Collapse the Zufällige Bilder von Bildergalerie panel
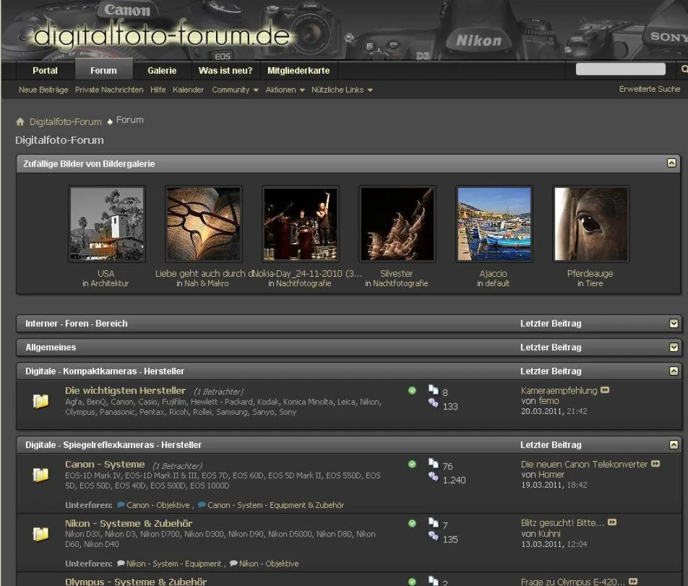The image size is (688, 586). tap(672, 163)
